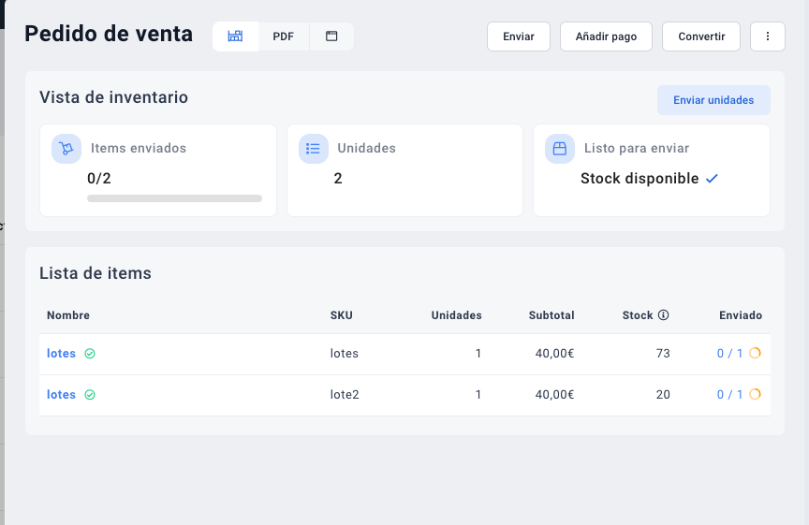
Task: Click the Stock column info icon
Action: [x=664, y=314]
